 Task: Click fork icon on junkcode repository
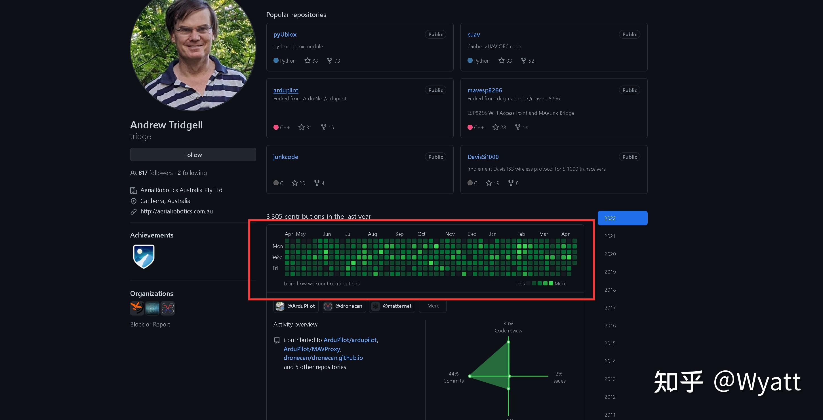(317, 183)
